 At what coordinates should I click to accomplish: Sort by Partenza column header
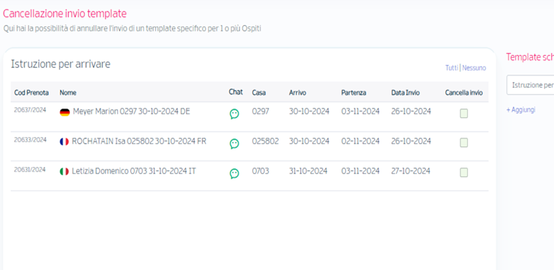pos(353,93)
